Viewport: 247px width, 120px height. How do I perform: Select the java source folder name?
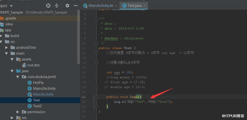click(x=25, y=71)
